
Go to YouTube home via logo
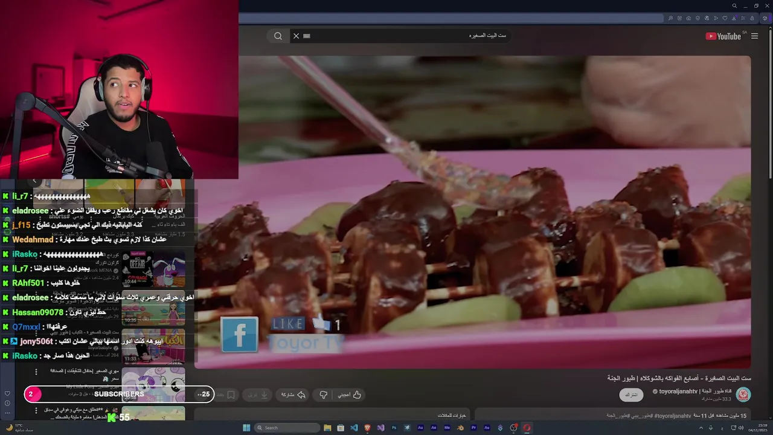(x=723, y=36)
